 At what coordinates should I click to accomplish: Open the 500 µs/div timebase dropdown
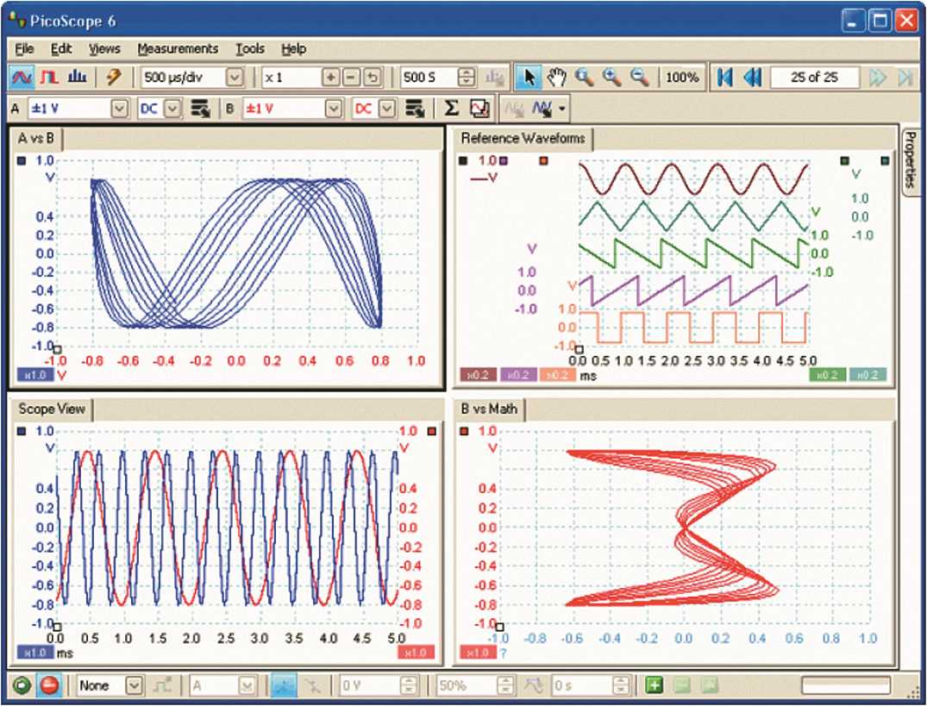pos(233,76)
